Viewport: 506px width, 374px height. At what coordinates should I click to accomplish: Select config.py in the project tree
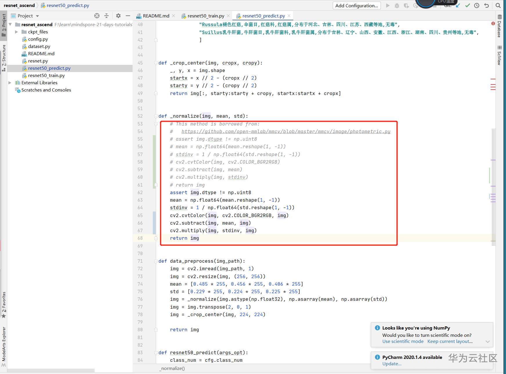tap(38, 39)
